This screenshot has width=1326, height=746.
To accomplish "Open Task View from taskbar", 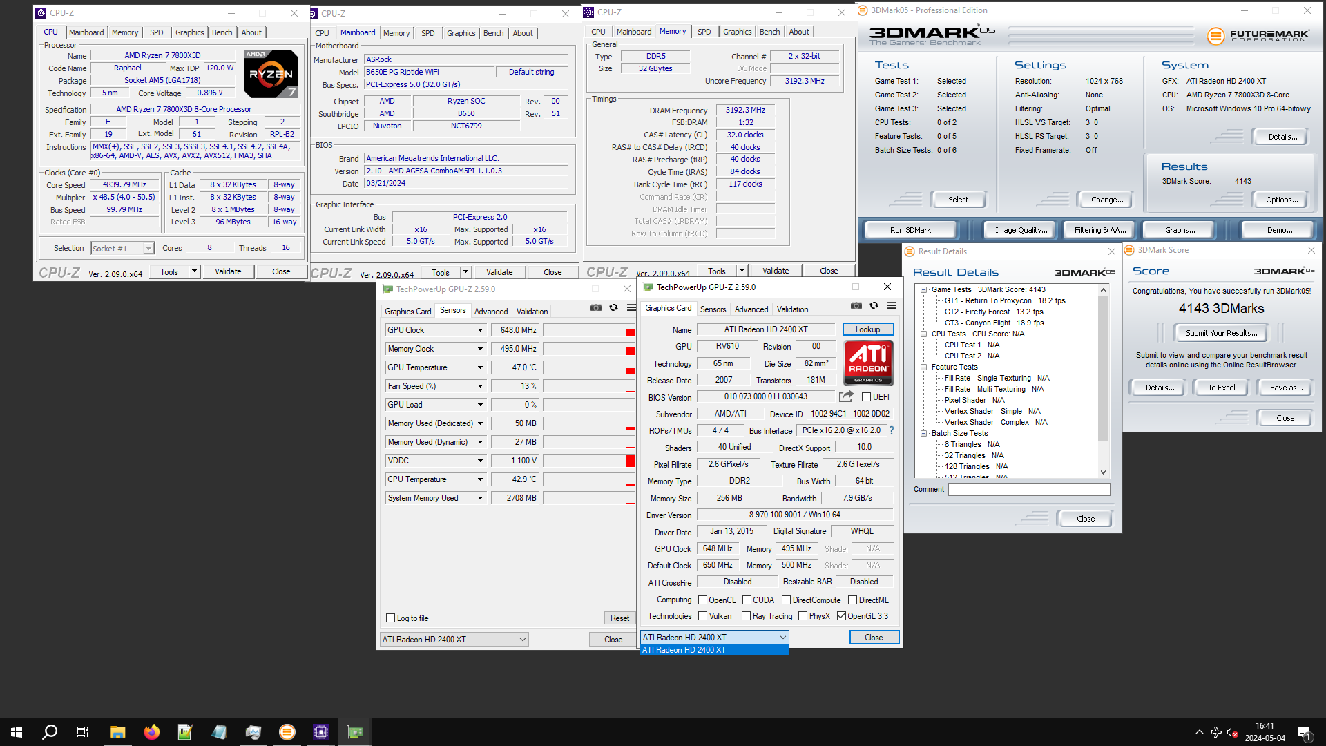I will coord(83,732).
